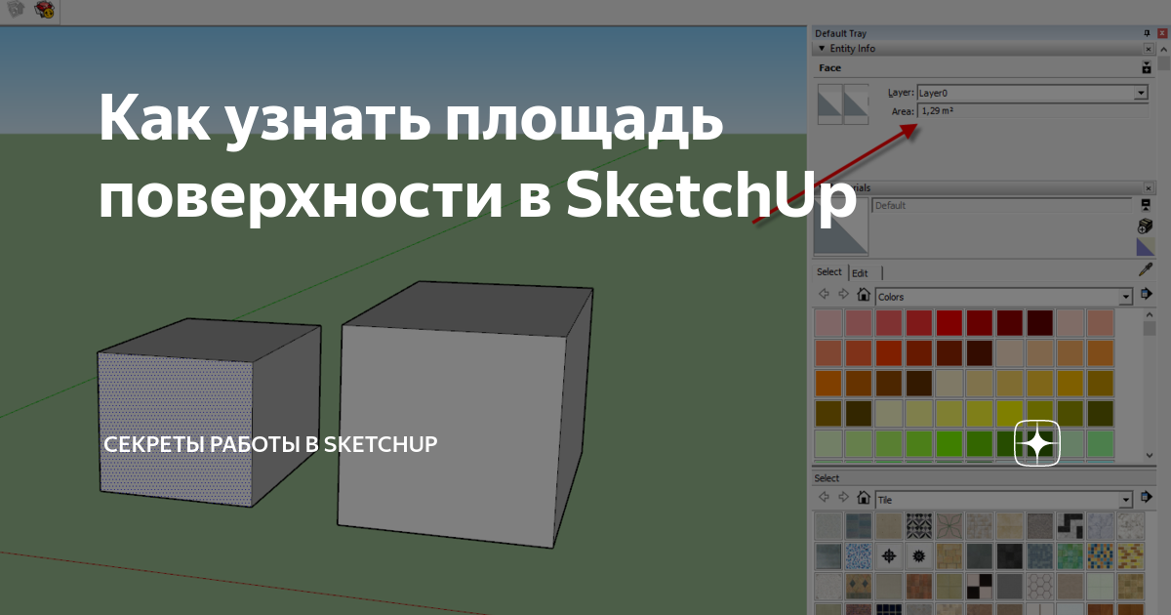Select the blue speckled mosaic tile
Screen dimensions: 1171x615
click(858, 556)
